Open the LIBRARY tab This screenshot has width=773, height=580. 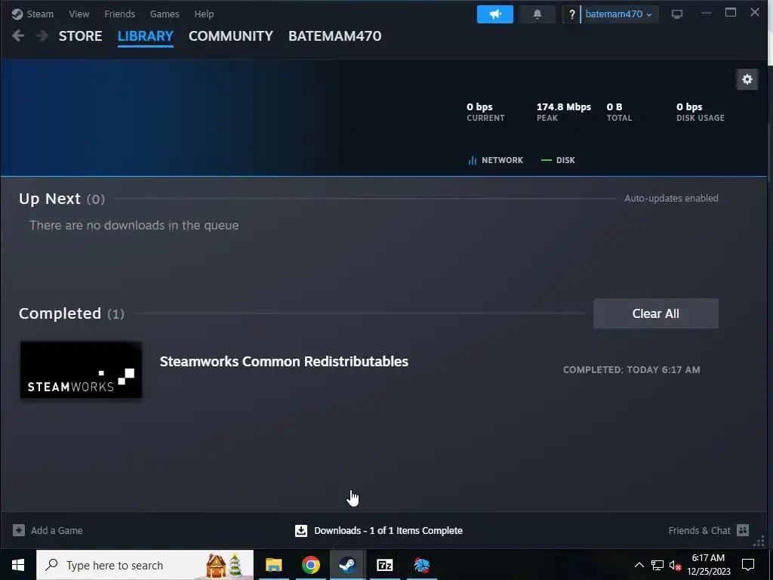[x=146, y=36]
